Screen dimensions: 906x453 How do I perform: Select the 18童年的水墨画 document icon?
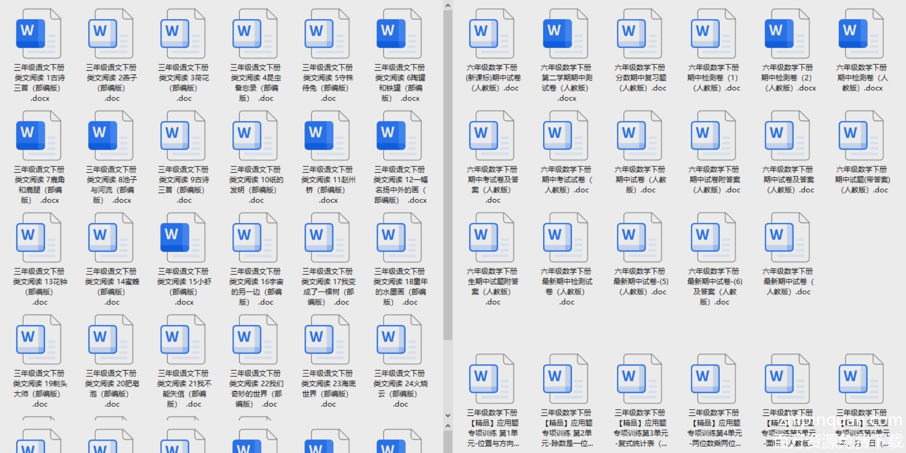coord(399,238)
